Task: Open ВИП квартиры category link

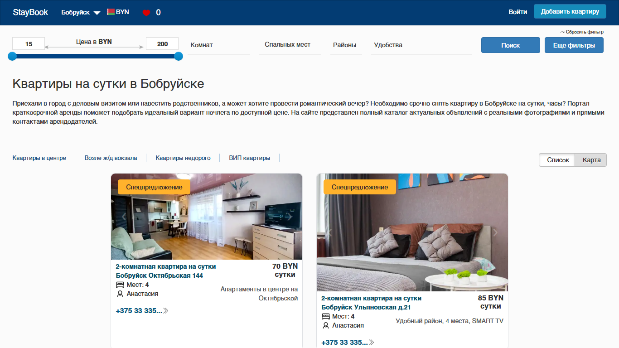Action: (250, 158)
